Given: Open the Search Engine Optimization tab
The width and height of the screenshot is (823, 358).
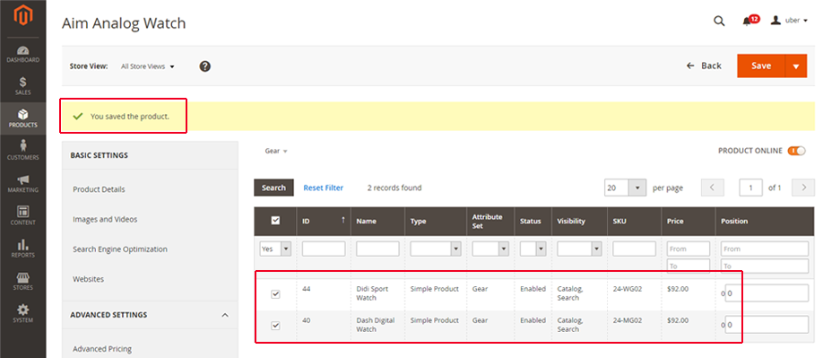Looking at the screenshot, I should (120, 249).
